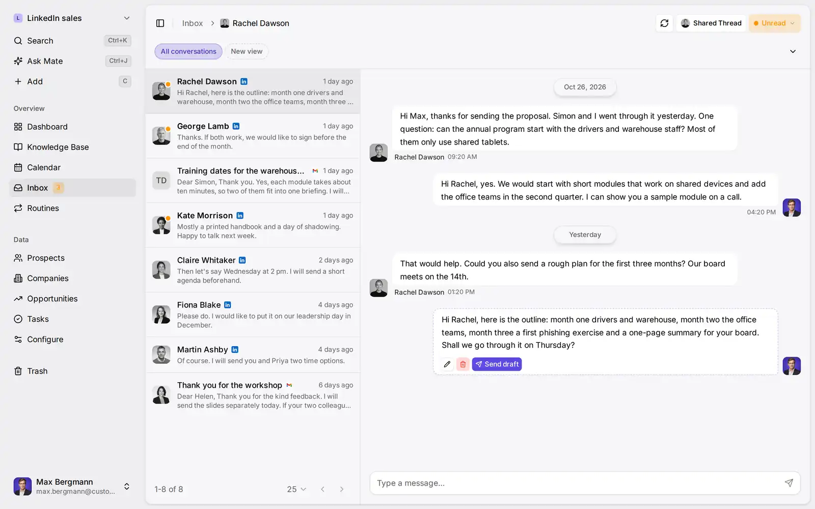Open Claire Whitaker's conversation
Screen dimensions: 815x509
tap(253, 270)
